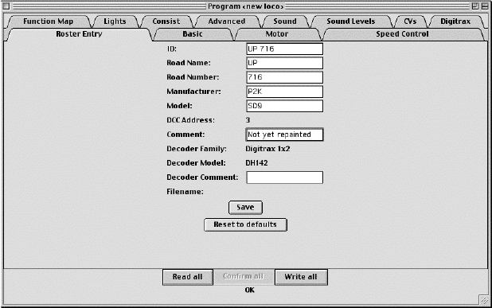Click the OK status text

(250, 290)
